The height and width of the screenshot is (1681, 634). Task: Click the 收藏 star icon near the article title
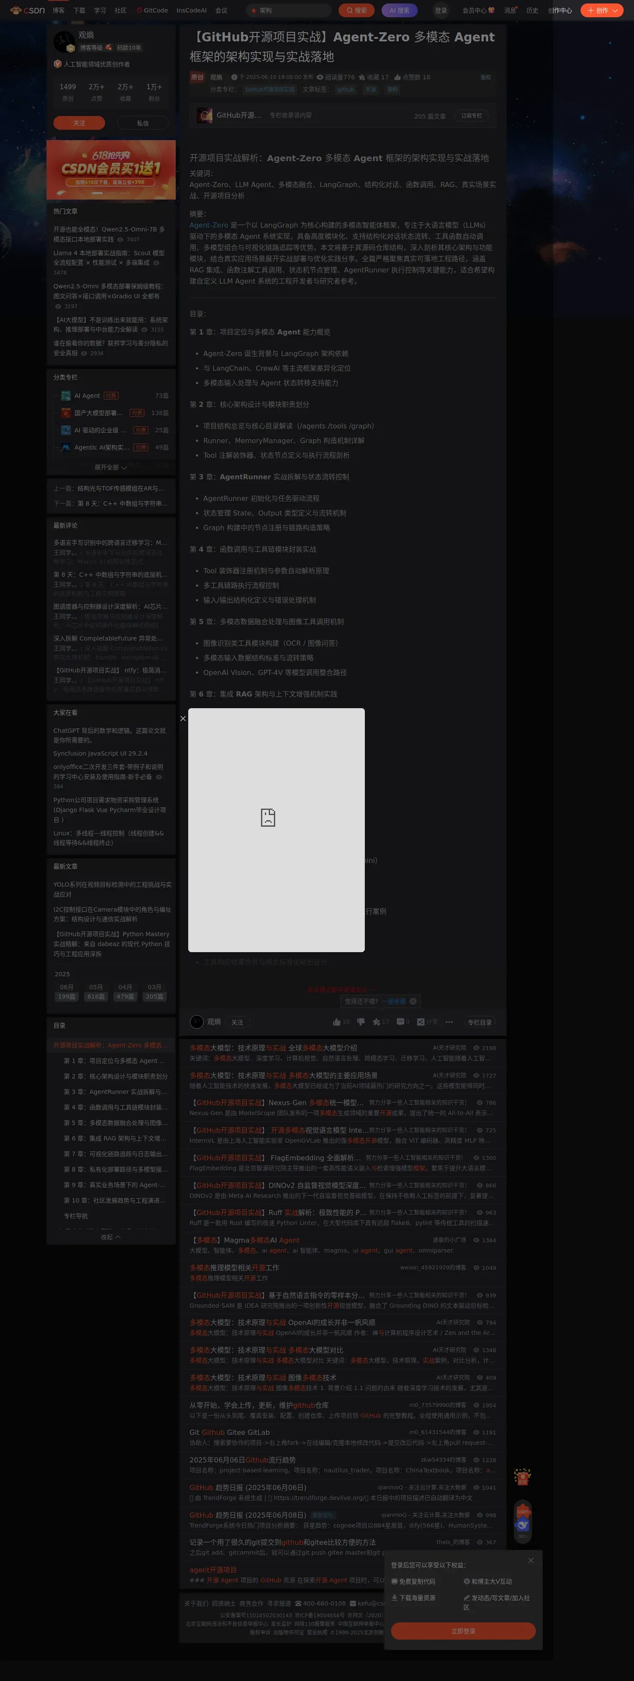(361, 77)
